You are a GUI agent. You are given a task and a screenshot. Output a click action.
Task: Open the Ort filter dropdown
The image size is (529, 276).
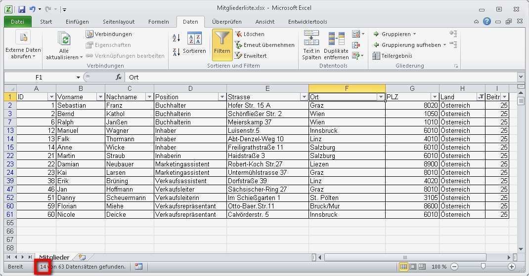point(381,97)
